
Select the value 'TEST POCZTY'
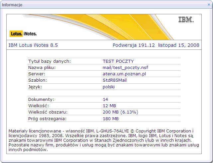coord(118,61)
